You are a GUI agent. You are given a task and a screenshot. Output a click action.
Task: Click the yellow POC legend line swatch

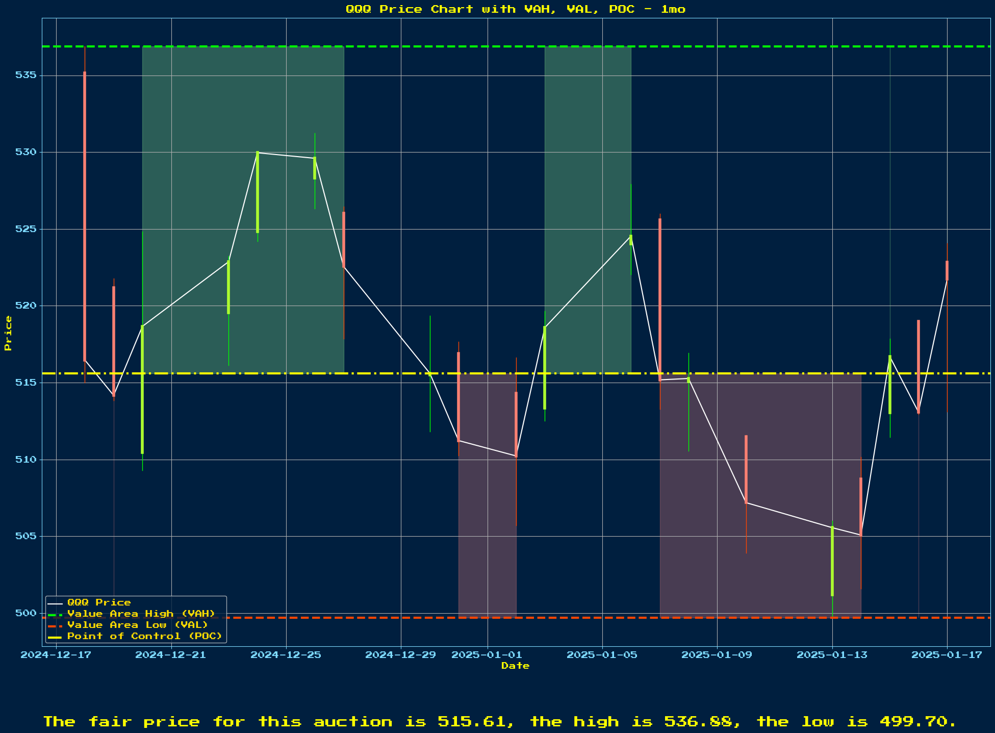coord(55,636)
